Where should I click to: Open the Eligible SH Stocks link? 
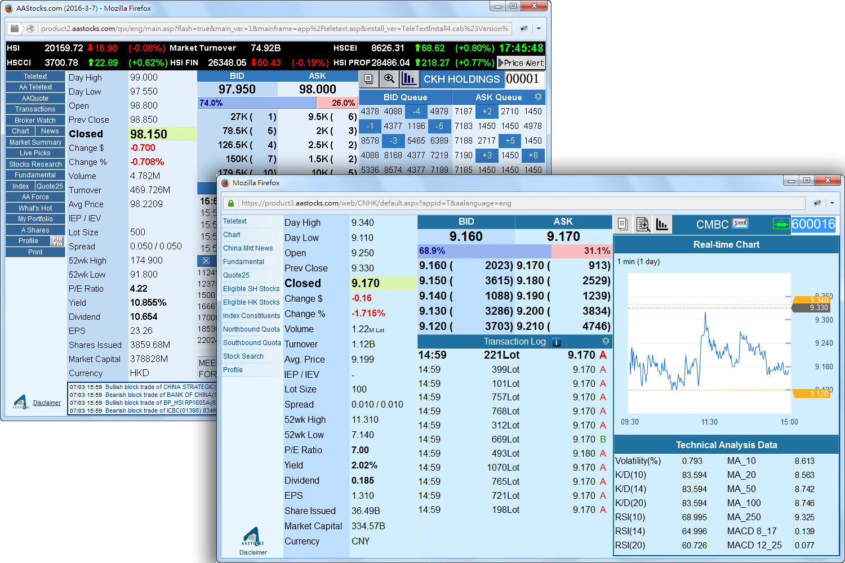(x=251, y=289)
